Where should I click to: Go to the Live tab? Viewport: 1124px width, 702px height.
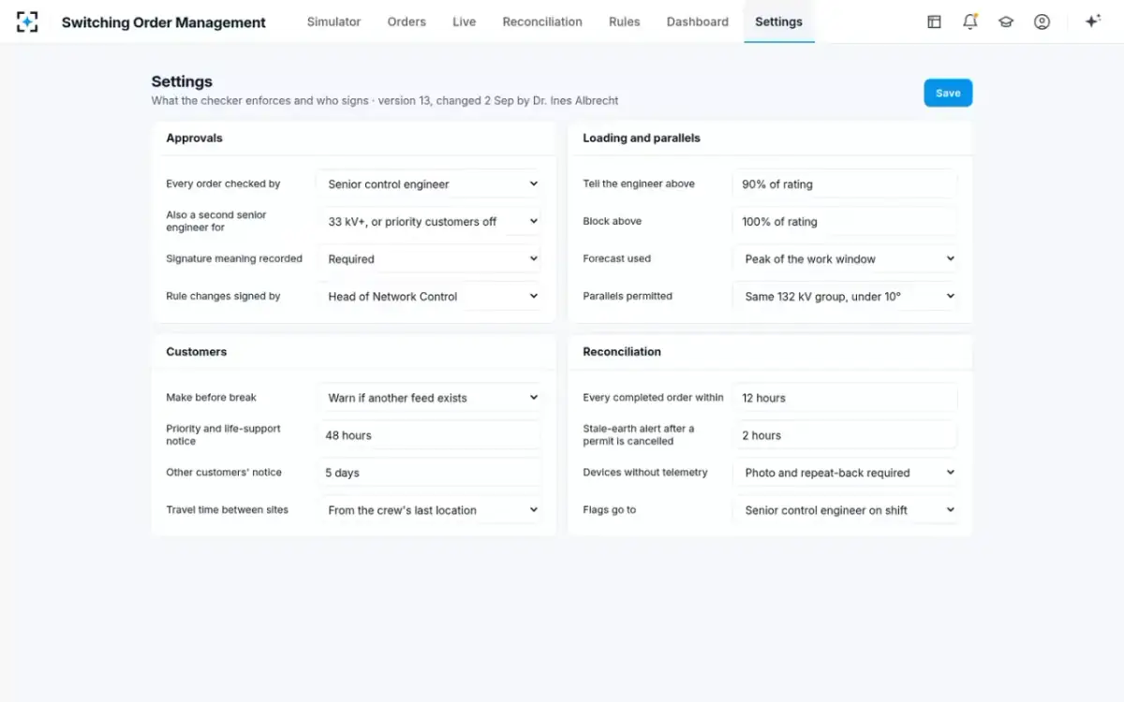pos(465,22)
